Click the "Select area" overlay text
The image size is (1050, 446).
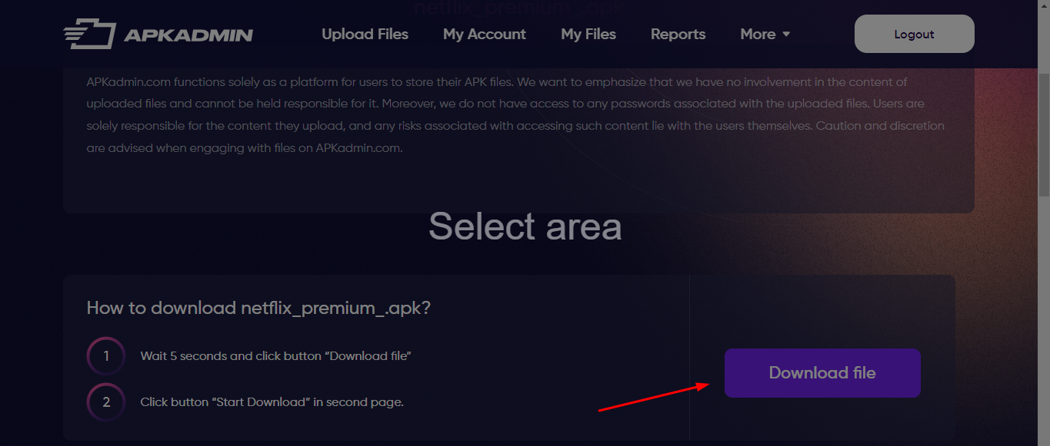coord(525,226)
